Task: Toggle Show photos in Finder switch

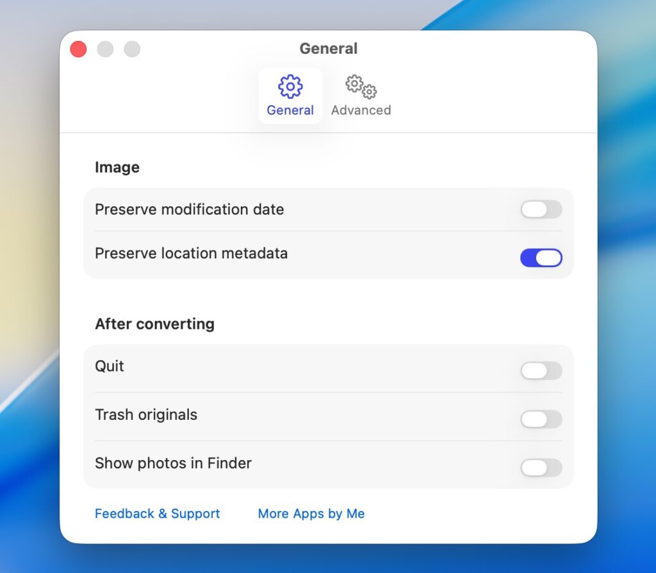Action: 541,467
